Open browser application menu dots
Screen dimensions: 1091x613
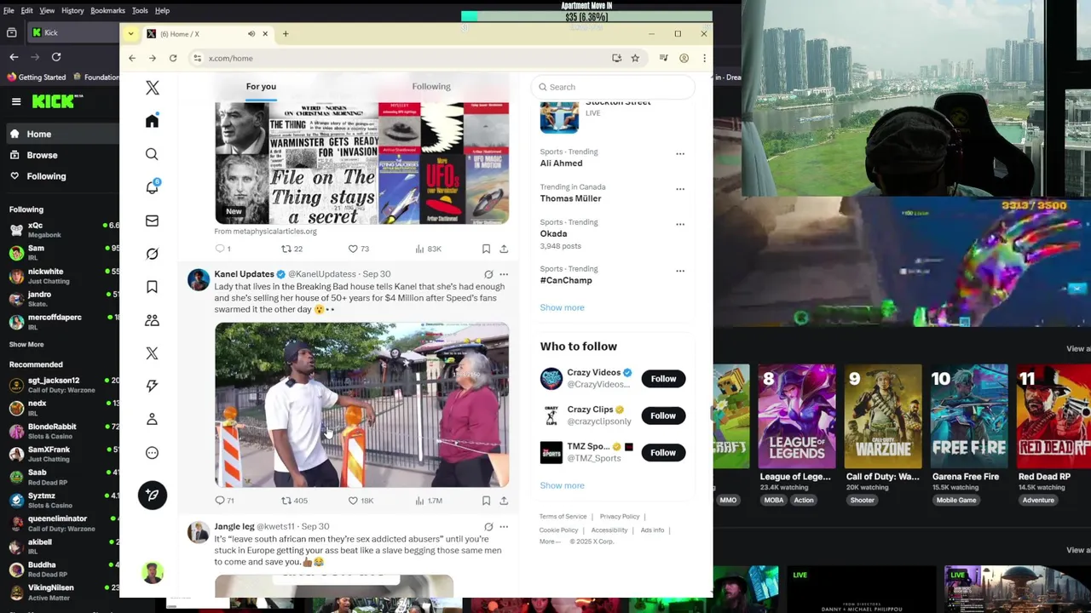[704, 58]
